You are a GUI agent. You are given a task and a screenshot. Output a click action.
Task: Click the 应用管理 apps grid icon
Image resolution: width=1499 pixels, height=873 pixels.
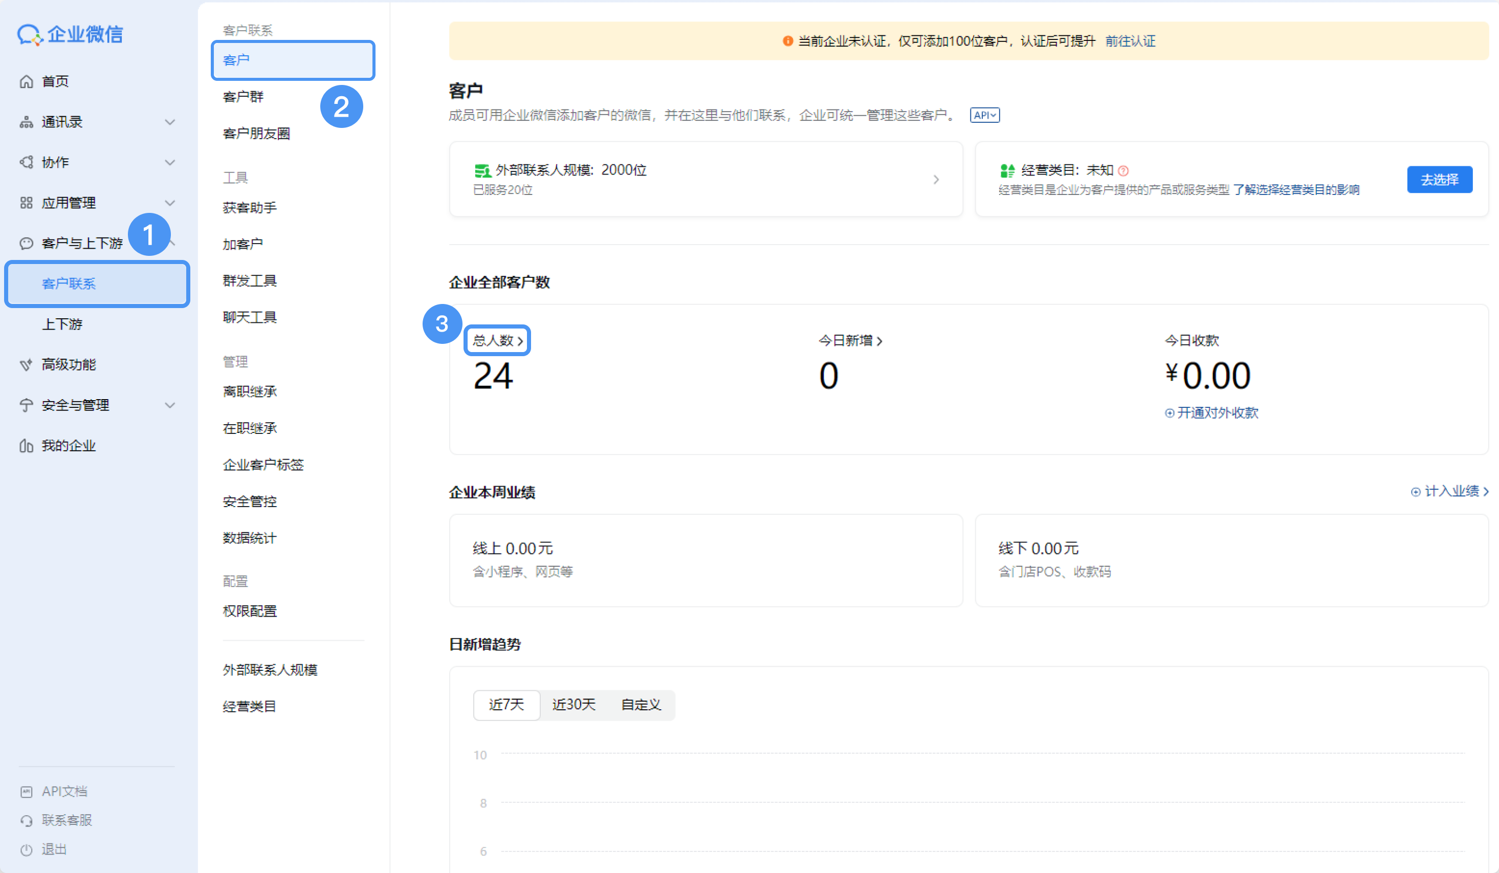point(26,203)
